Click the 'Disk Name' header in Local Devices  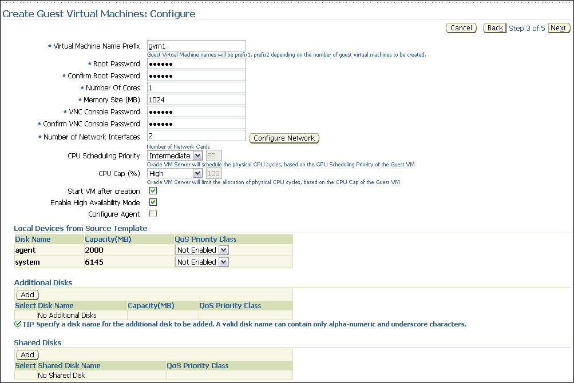33,240
